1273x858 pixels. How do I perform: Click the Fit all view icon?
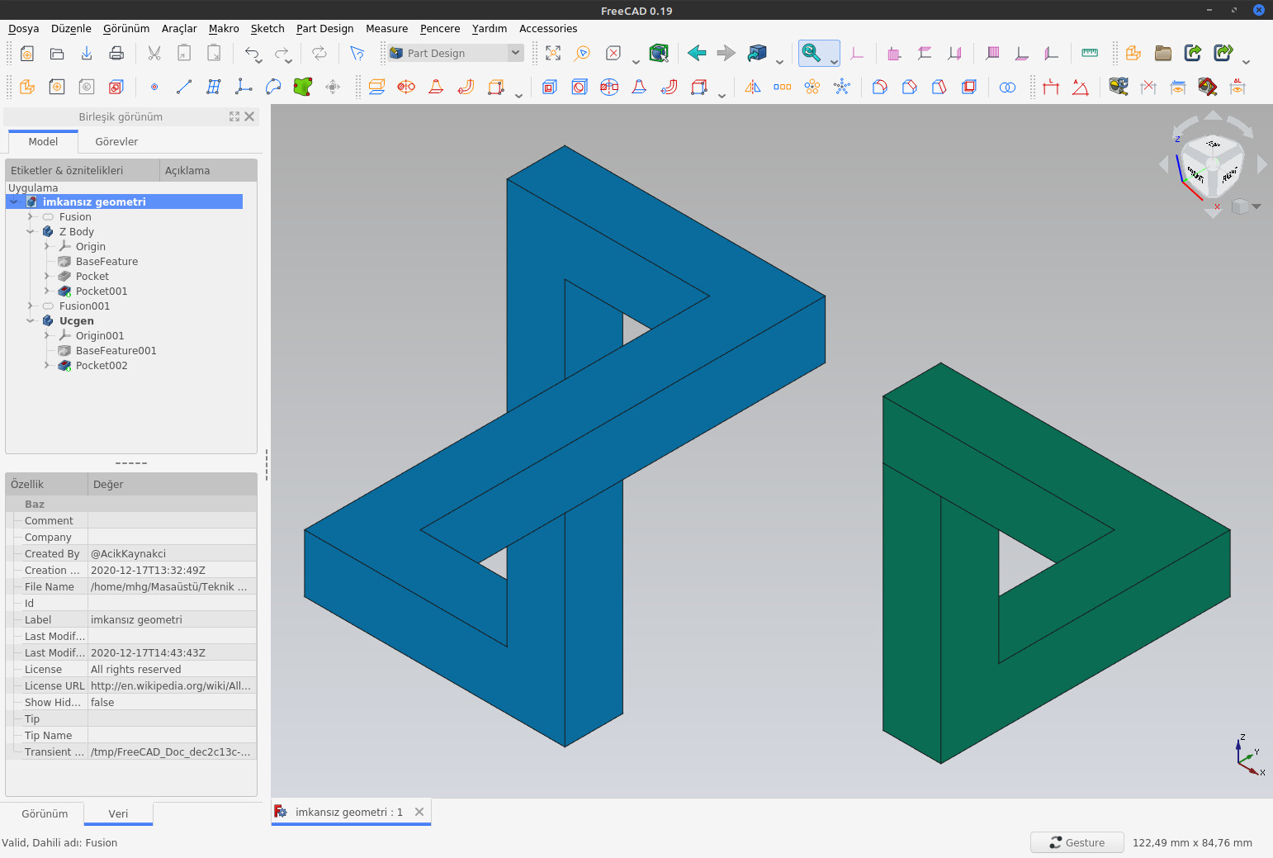coord(553,53)
